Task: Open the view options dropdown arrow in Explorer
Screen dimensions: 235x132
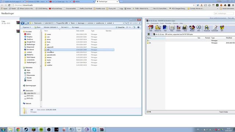Action: [x=130, y=27]
